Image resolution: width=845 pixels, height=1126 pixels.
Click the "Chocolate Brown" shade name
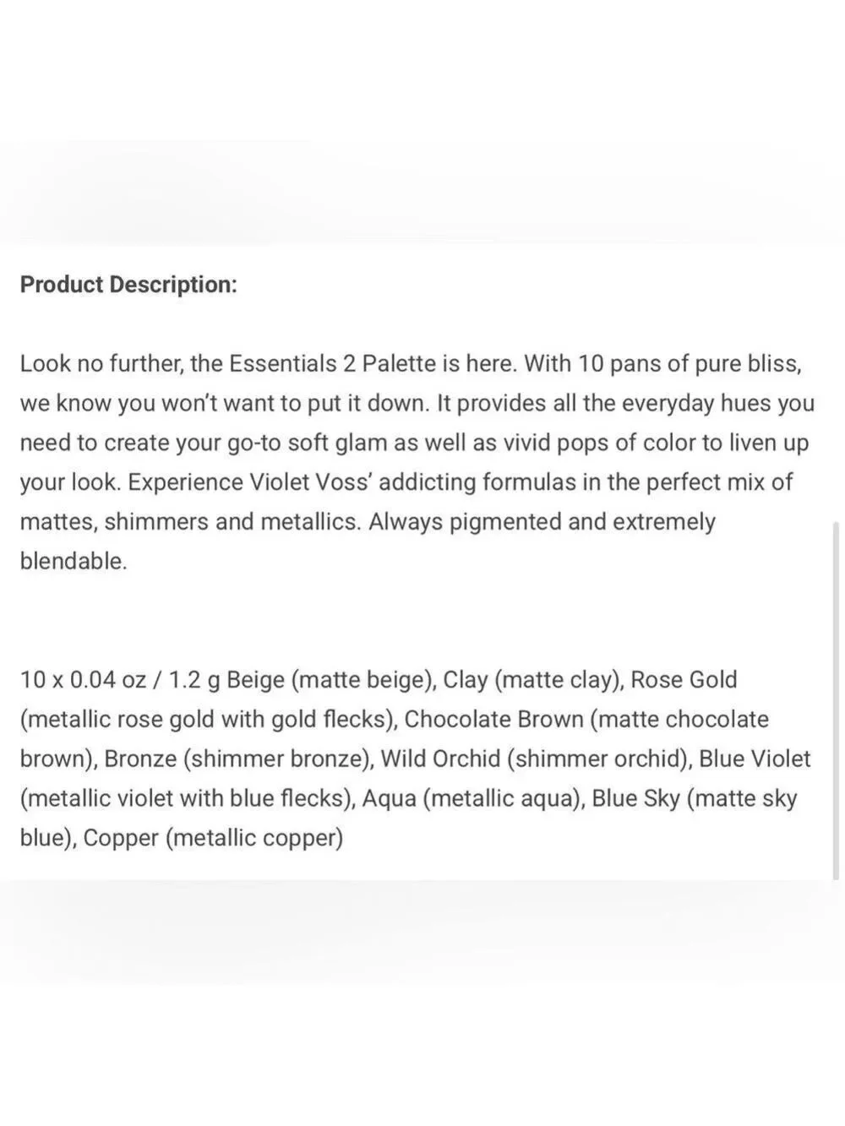(494, 720)
